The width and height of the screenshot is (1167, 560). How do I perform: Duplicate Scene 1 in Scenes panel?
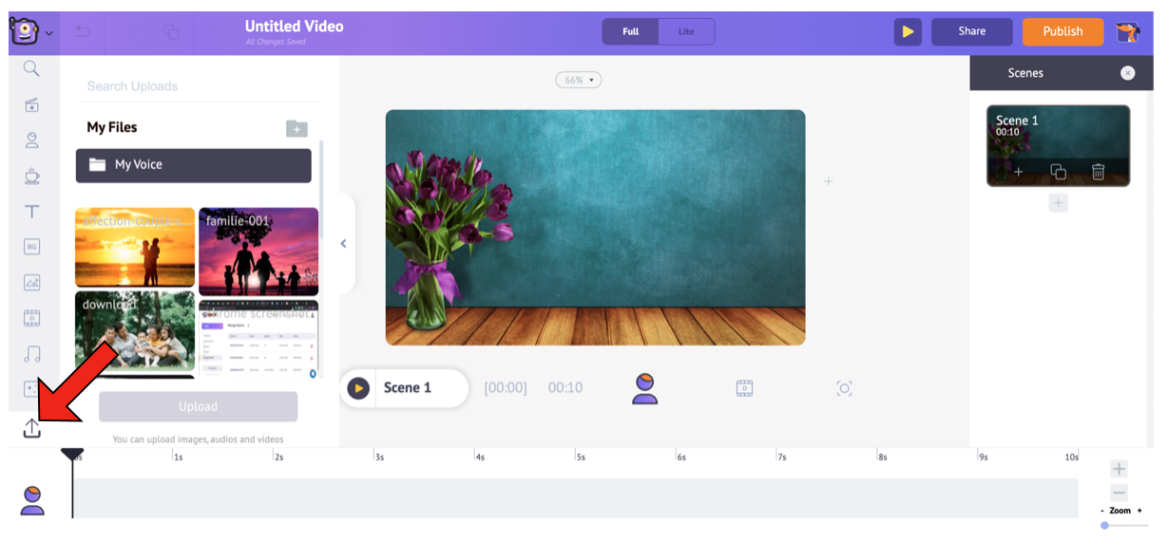(x=1058, y=172)
